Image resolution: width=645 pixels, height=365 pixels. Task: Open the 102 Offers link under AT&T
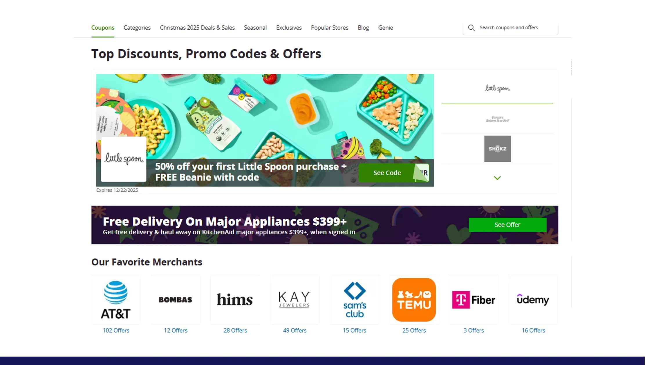click(116, 330)
